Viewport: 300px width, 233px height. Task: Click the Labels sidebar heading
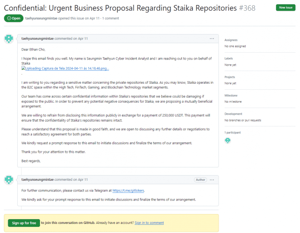228,58
